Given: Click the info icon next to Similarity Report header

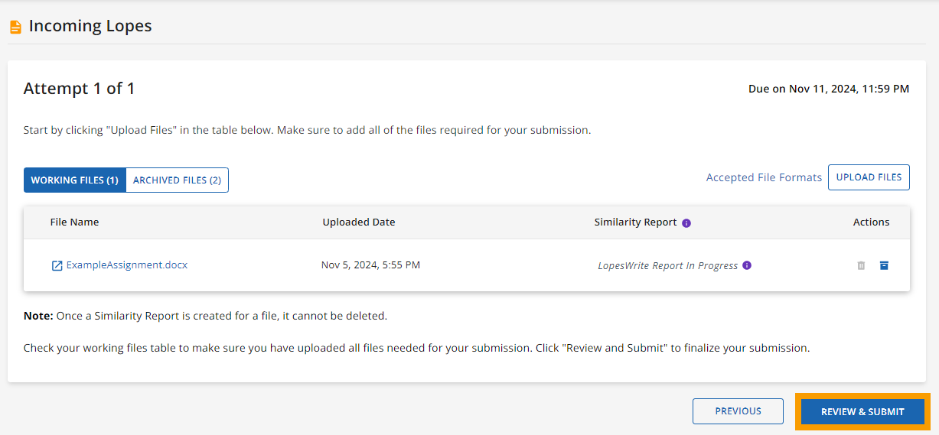Looking at the screenshot, I should coord(686,223).
